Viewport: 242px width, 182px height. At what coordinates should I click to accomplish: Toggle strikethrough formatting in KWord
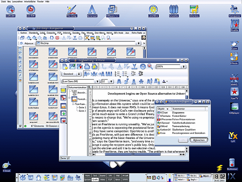pyautogui.click(x=141, y=81)
